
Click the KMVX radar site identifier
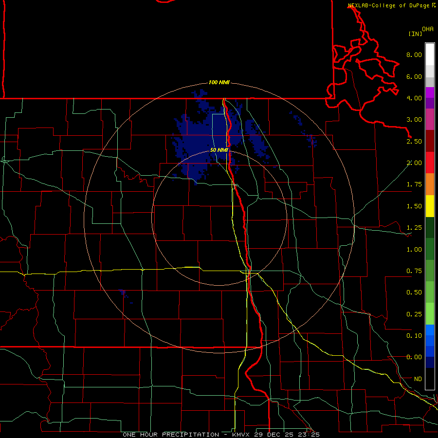241,435
